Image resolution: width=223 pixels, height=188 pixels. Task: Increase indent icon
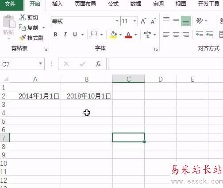[x=209, y=35]
